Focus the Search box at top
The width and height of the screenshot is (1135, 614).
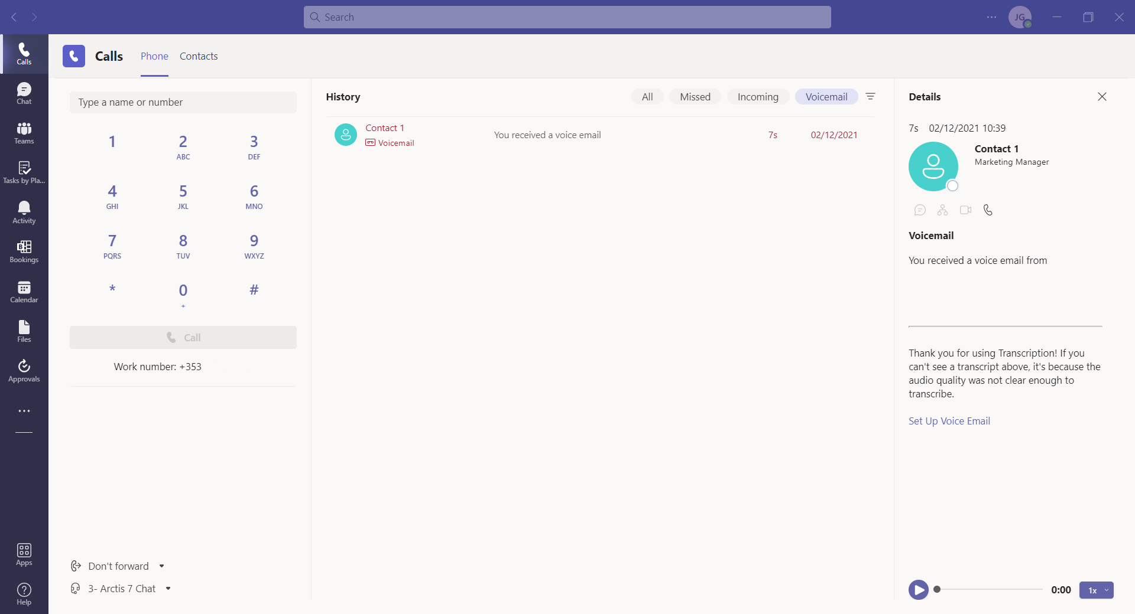[567, 17]
